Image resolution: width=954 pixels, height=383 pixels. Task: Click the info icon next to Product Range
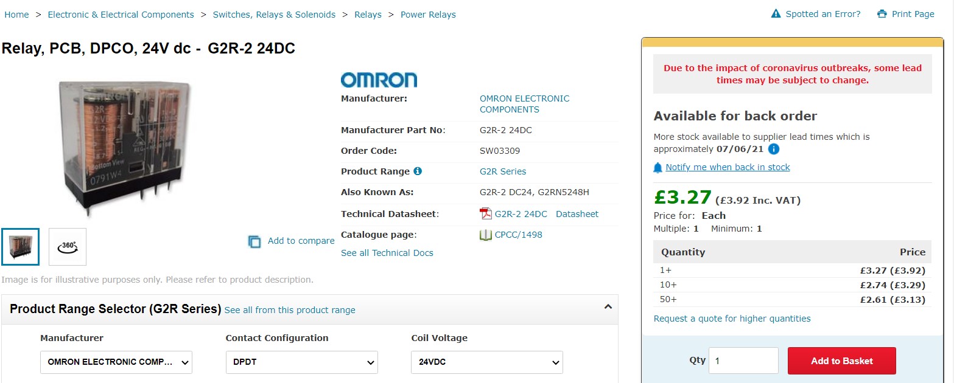[418, 171]
